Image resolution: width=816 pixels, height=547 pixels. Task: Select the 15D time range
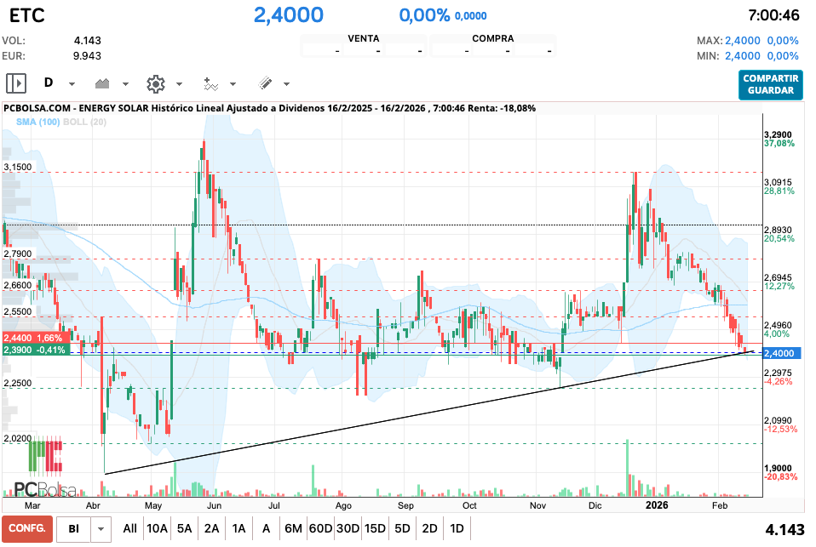(376, 529)
